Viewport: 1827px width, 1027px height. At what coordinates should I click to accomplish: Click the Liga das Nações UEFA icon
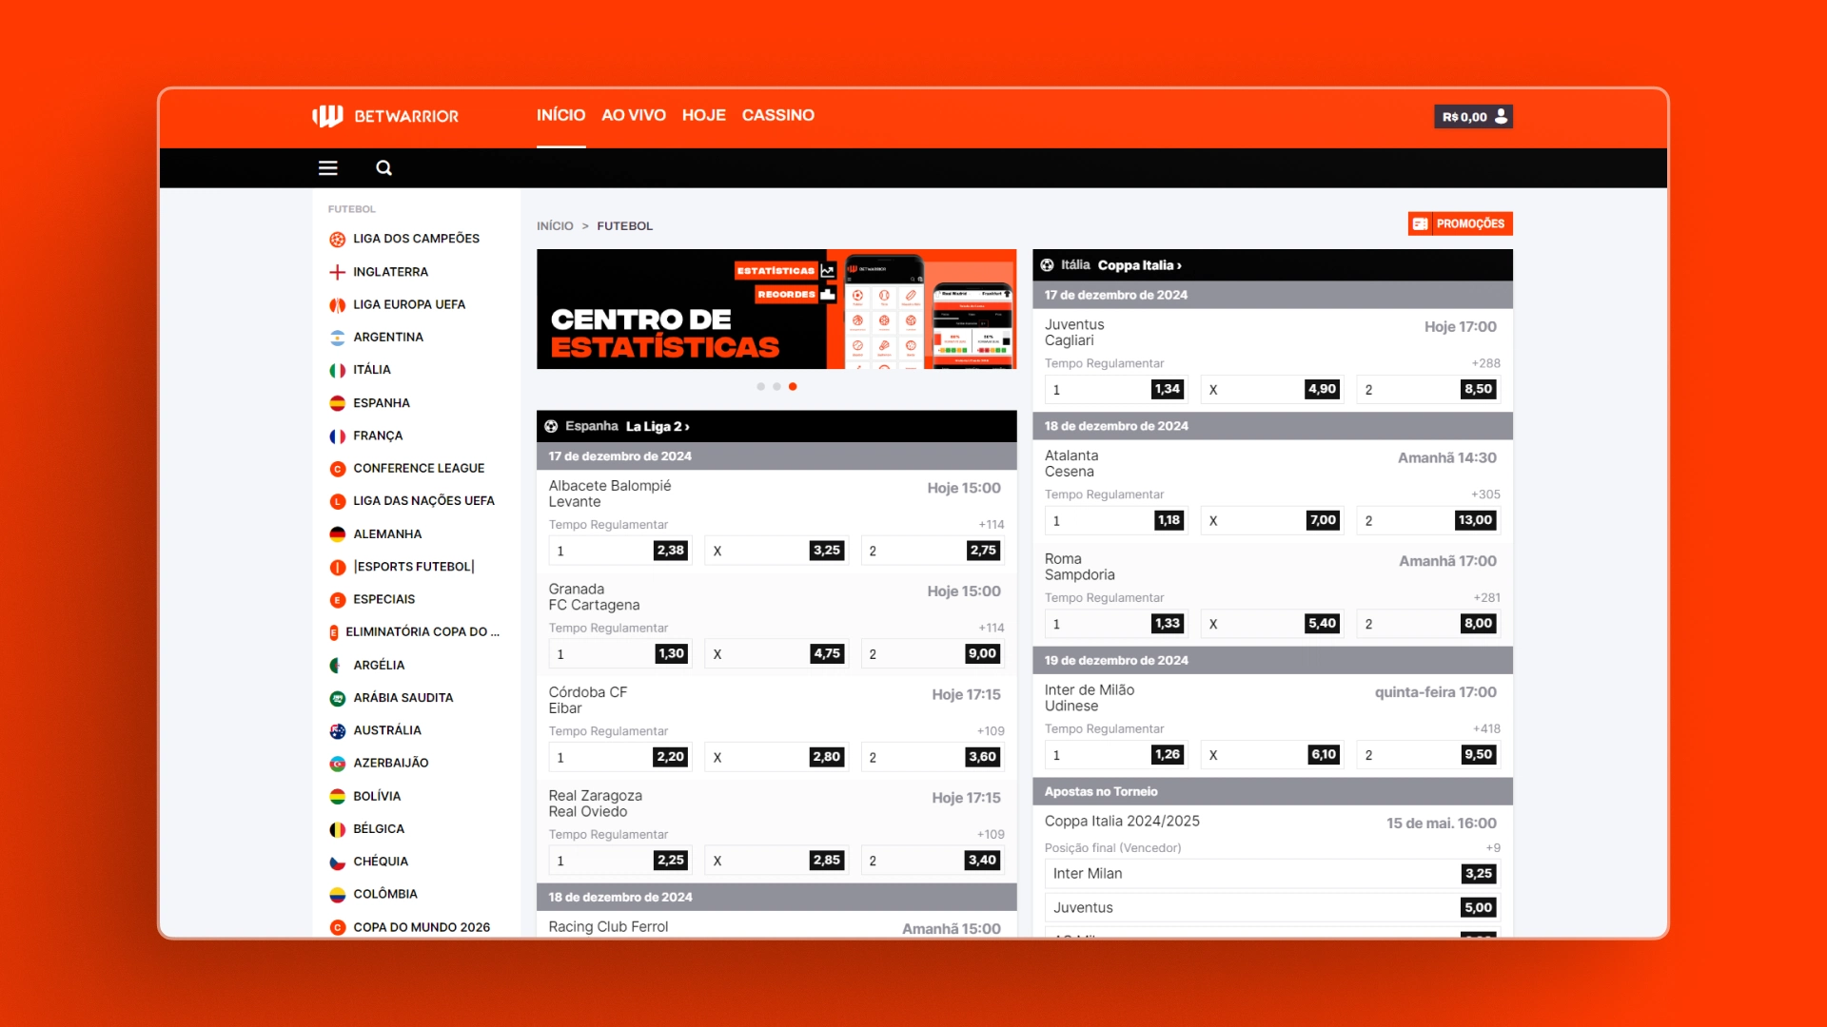click(337, 501)
